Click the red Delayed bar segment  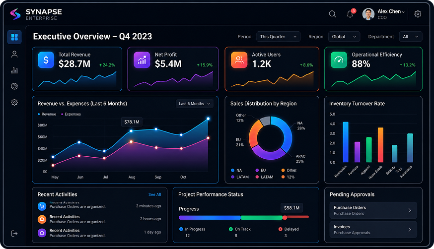click(296, 217)
